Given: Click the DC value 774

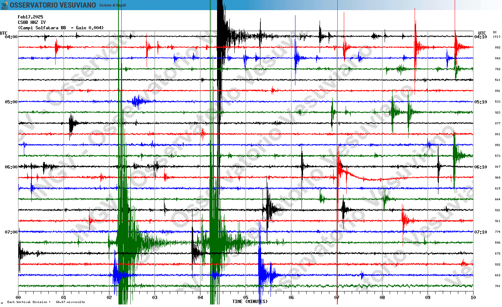Looking at the screenshot, I should click(x=497, y=232).
